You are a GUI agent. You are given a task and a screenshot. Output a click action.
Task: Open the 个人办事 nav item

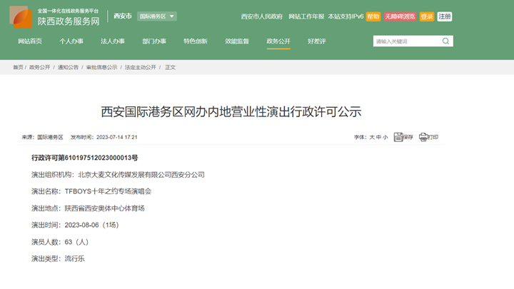[x=71, y=41]
